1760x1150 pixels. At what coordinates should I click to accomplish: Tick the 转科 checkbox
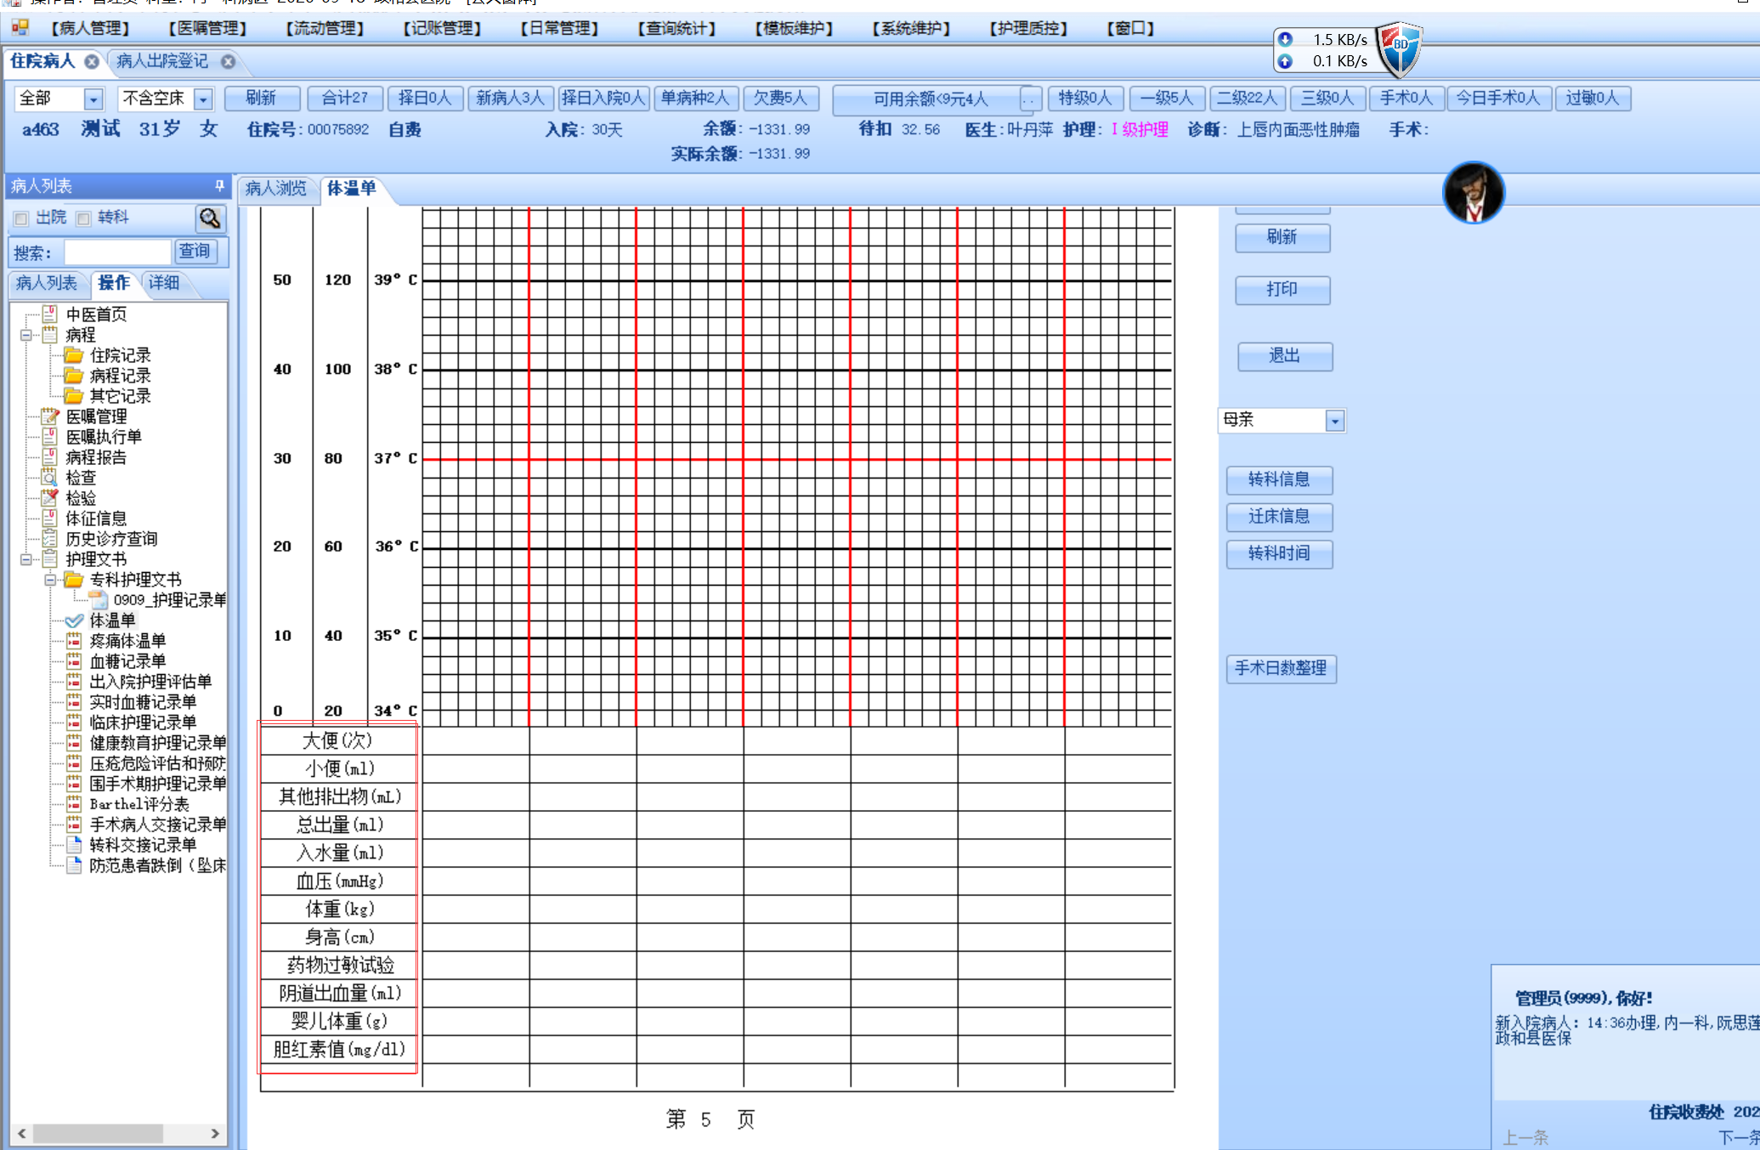pos(83,218)
